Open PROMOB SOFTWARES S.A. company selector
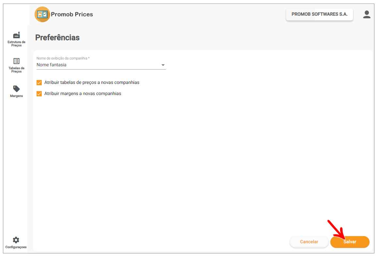The image size is (378, 256). click(319, 14)
